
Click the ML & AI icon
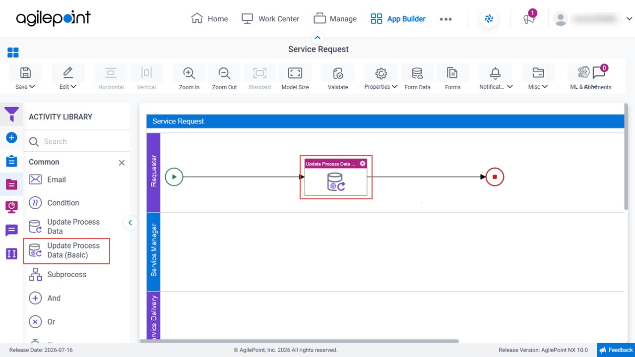583,72
